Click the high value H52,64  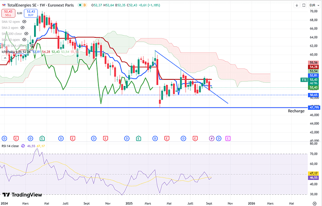(x=108, y=5)
